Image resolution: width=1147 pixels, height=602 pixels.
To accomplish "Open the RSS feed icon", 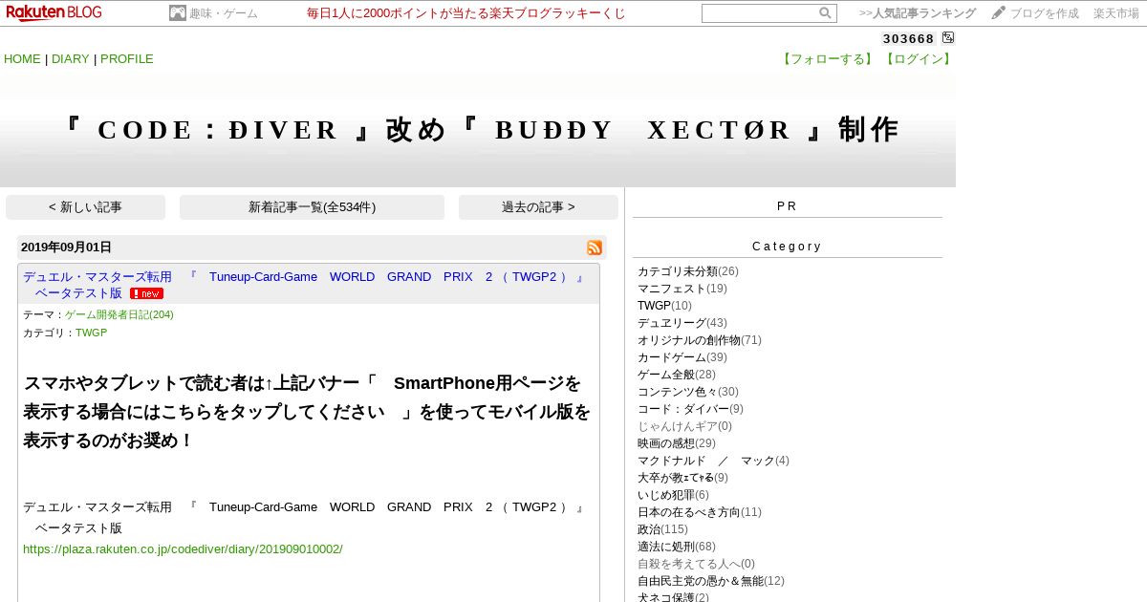I will click(595, 247).
